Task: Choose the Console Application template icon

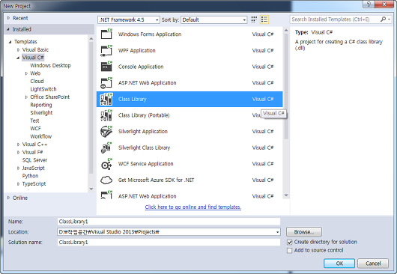Action: pos(106,67)
